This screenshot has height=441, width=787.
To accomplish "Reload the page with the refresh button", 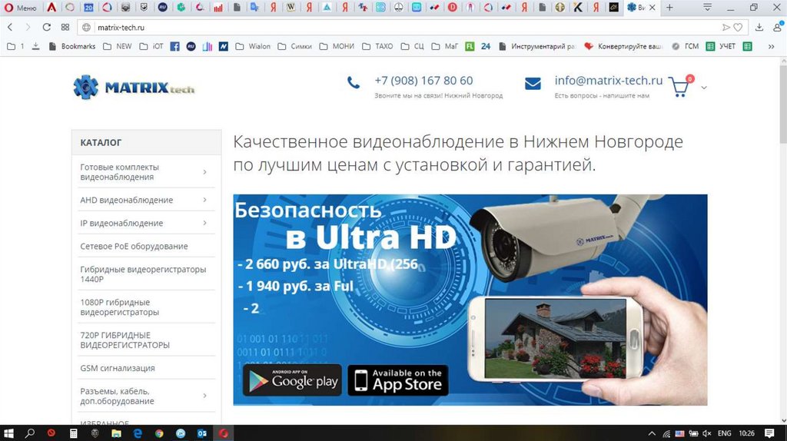I will point(47,27).
